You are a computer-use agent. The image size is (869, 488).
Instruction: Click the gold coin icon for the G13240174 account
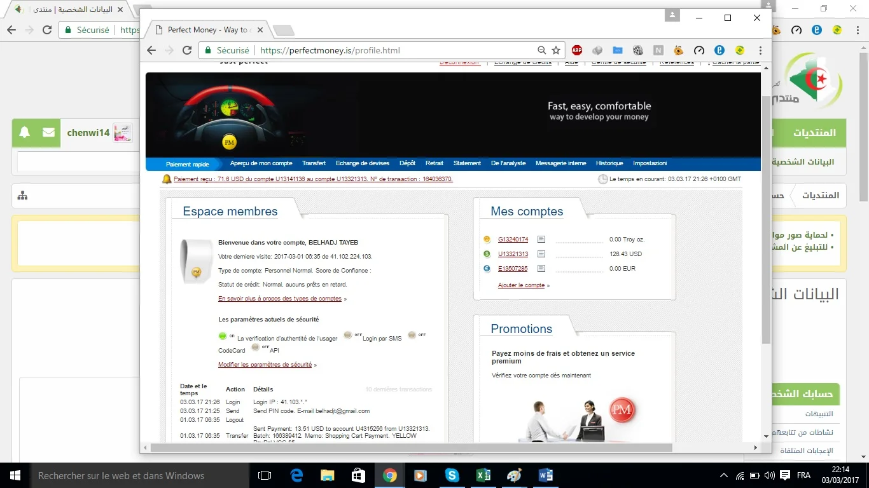click(487, 240)
